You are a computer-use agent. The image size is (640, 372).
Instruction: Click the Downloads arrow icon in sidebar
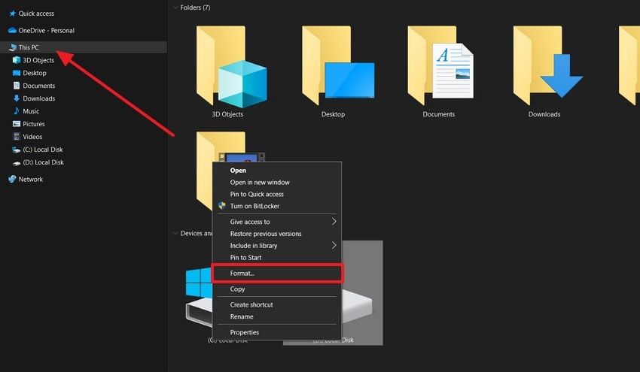(17, 98)
